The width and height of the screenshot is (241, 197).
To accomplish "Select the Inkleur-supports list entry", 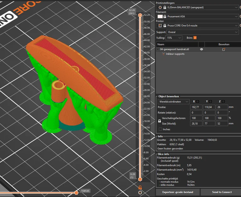I will 175,54.
